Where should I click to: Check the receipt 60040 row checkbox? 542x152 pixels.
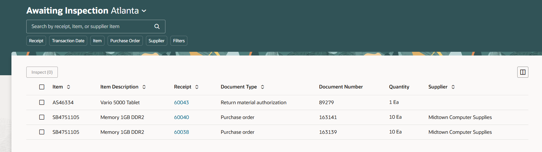(x=42, y=117)
